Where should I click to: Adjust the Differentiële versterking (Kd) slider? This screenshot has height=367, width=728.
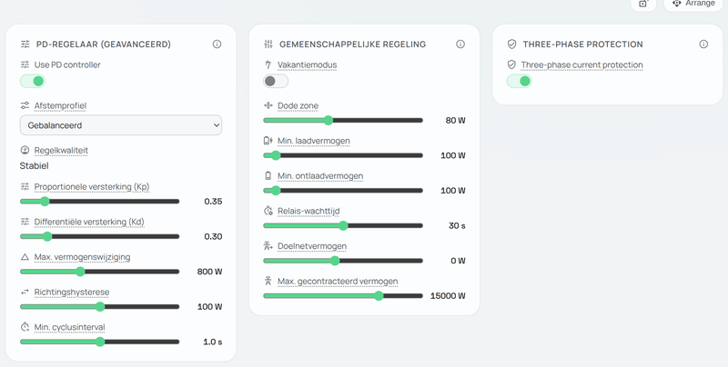coord(99,236)
